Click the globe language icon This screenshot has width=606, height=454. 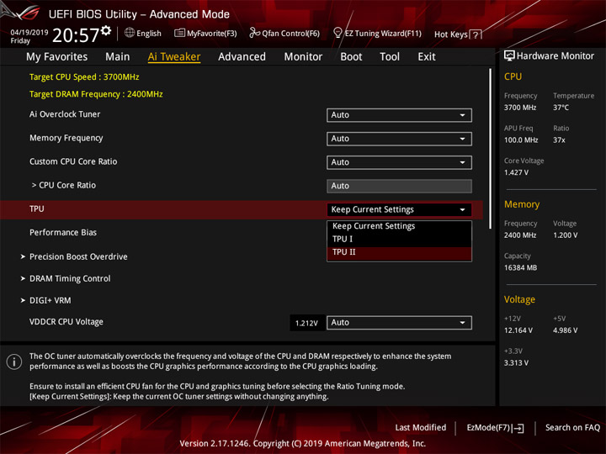(x=130, y=33)
